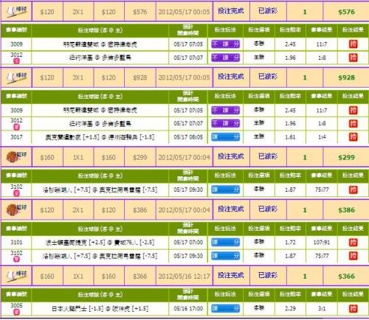The image size is (369, 320).
Task: Click the basketball icon in the $299 bet row
Action: pos(16,157)
